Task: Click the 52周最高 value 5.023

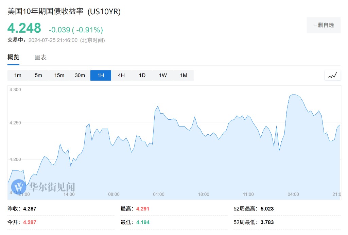Action: coord(268,209)
